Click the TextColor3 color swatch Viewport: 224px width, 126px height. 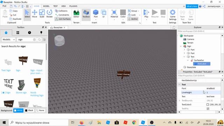coord(208,105)
